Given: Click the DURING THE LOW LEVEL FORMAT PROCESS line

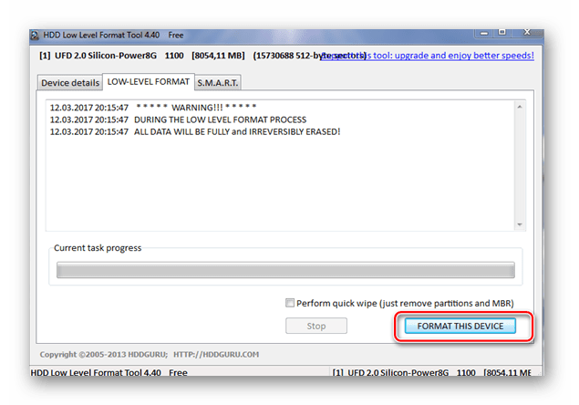Looking at the screenshot, I should coord(178,119).
